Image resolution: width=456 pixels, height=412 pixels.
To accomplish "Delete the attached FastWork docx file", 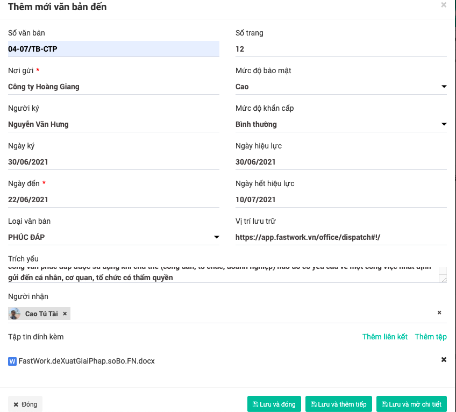I will pyautogui.click(x=444, y=360).
